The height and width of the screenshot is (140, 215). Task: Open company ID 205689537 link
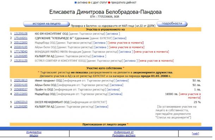coord(21,89)
